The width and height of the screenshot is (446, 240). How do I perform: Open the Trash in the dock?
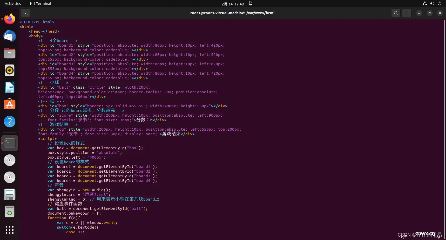tap(10, 211)
